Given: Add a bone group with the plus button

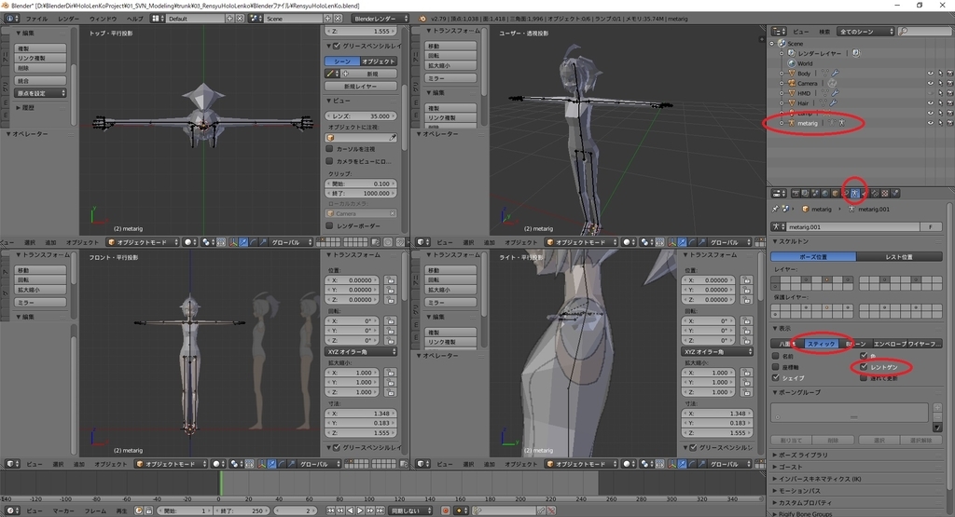Looking at the screenshot, I should click(937, 407).
